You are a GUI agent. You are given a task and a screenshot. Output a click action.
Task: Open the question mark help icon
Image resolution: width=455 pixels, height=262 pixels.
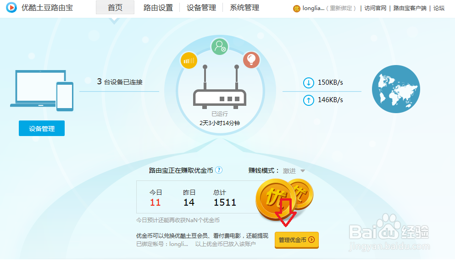[219, 170]
